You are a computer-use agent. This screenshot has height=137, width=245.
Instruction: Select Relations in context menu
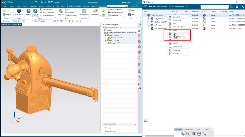click(x=178, y=54)
